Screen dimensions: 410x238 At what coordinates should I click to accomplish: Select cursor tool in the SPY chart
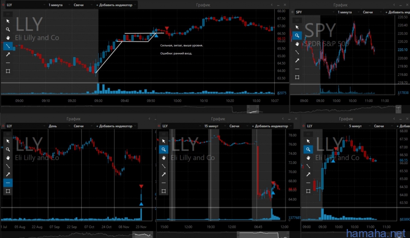(x=297, y=27)
